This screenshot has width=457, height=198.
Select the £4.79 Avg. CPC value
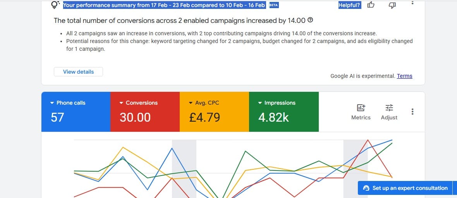[204, 117]
